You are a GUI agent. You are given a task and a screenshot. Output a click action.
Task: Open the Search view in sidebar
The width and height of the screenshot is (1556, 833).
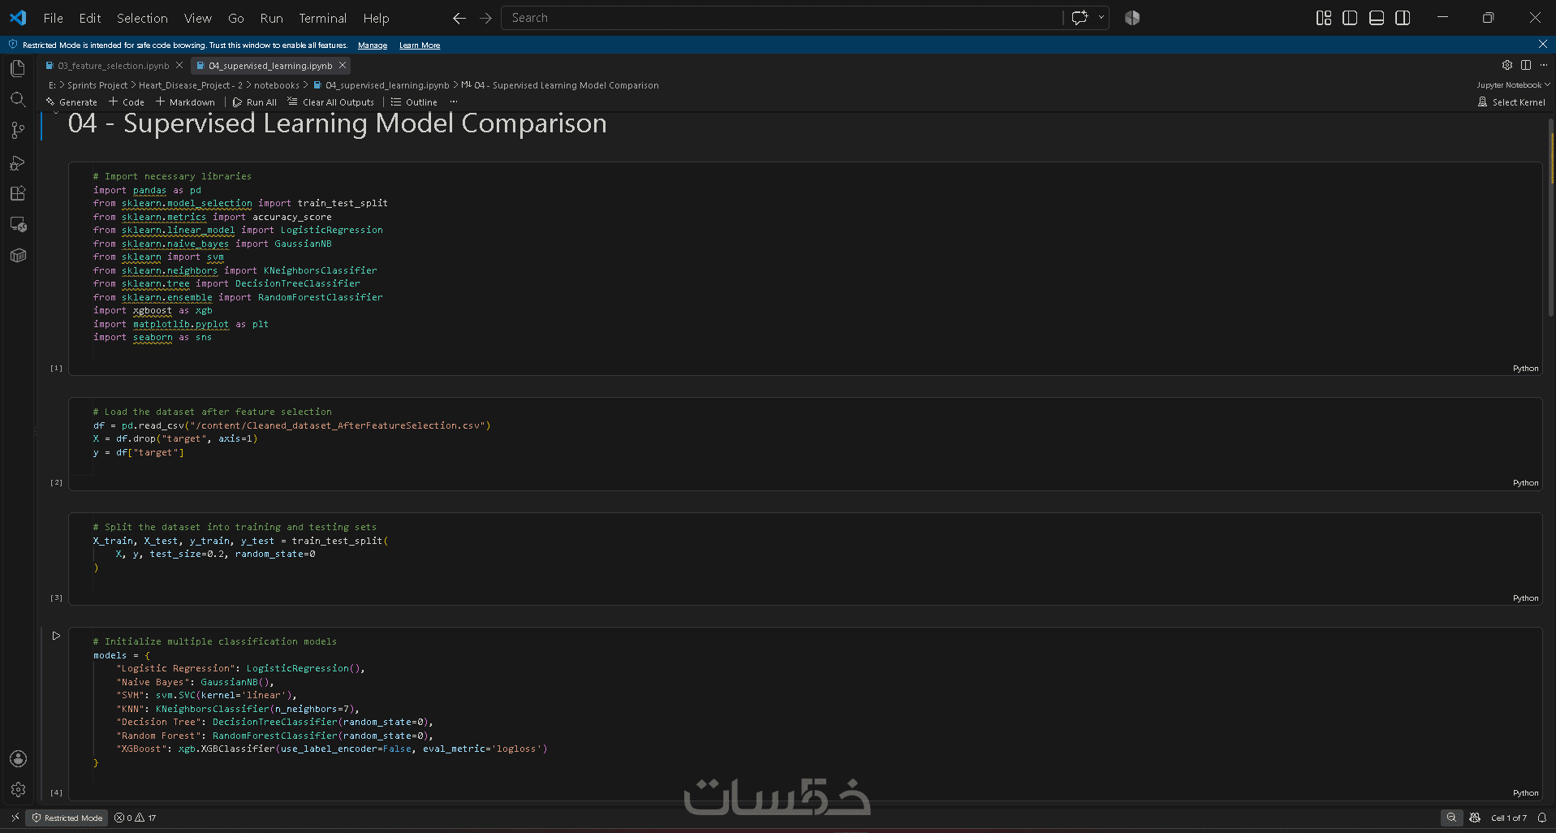pos(18,99)
